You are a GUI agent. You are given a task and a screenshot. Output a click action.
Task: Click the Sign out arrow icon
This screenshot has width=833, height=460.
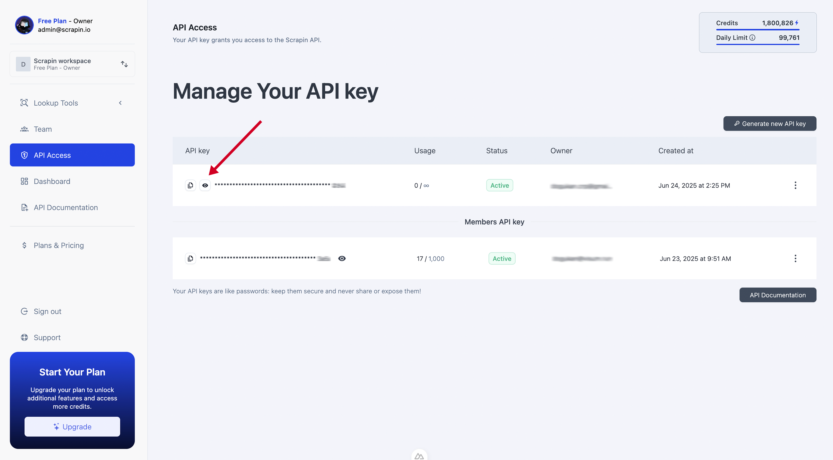tap(24, 311)
